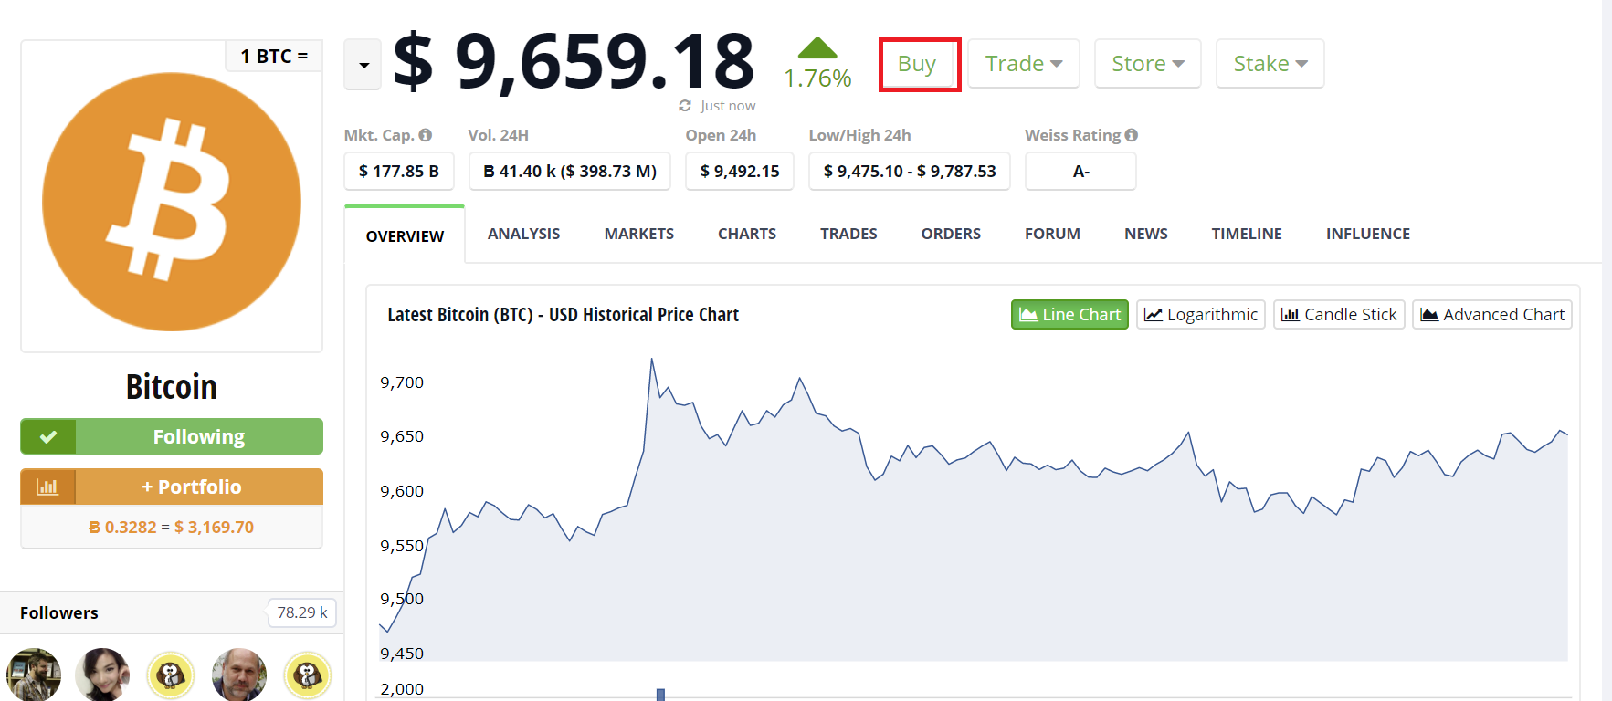Open the currency dropdown before the price
This screenshot has height=701, width=1612.
click(363, 65)
